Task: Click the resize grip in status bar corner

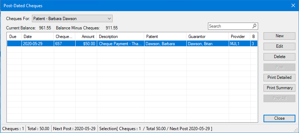Action: coord(296,130)
